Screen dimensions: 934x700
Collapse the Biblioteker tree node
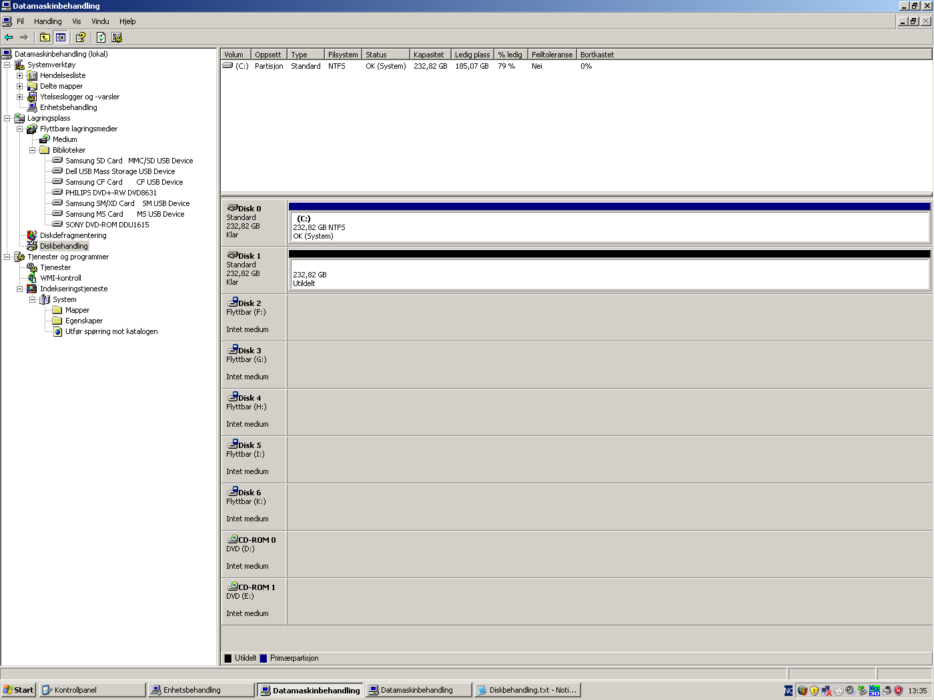click(33, 150)
